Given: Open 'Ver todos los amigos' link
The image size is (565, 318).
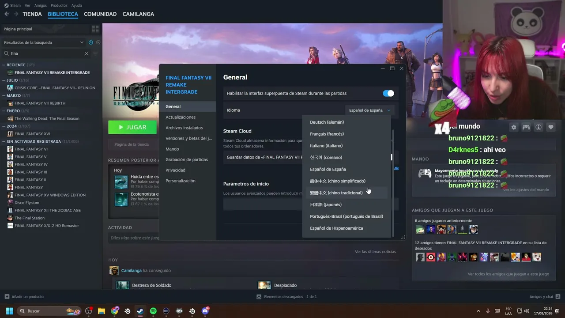Looking at the screenshot, I should click(x=508, y=274).
